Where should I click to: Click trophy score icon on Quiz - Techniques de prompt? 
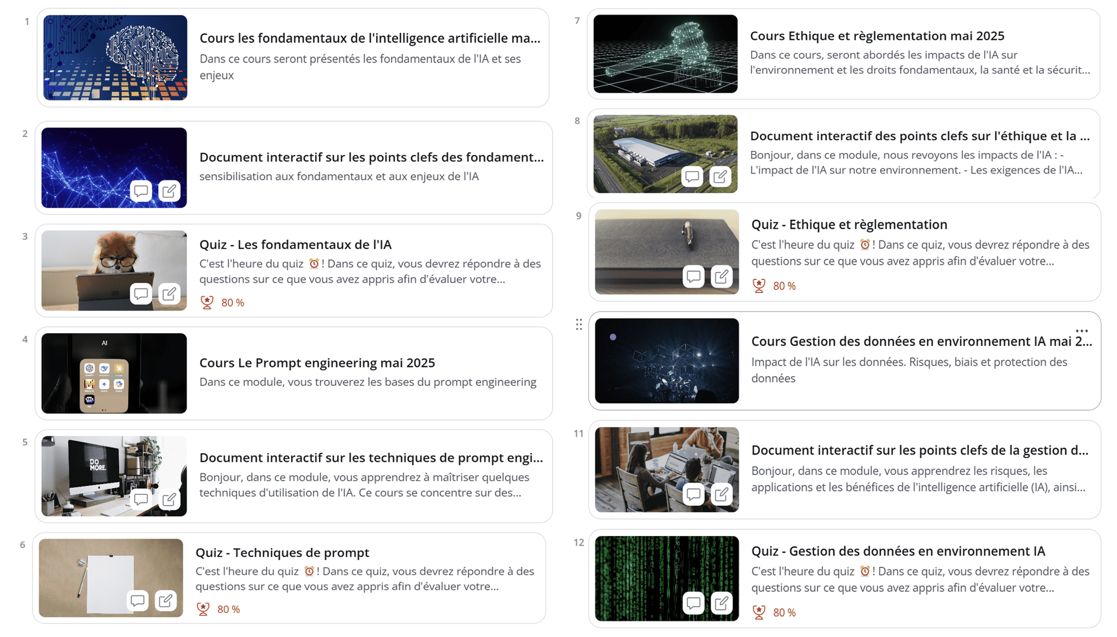pos(203,609)
